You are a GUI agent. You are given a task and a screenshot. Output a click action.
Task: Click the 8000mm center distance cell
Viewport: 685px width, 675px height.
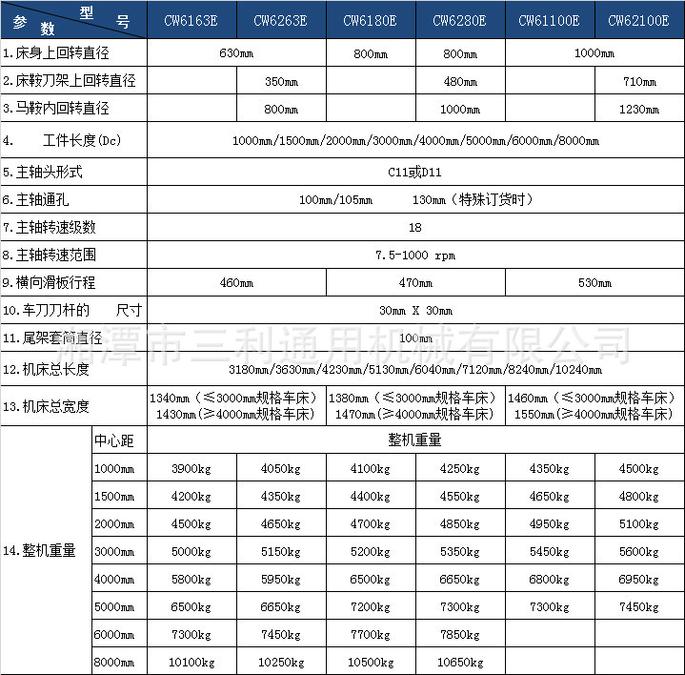[x=119, y=662]
